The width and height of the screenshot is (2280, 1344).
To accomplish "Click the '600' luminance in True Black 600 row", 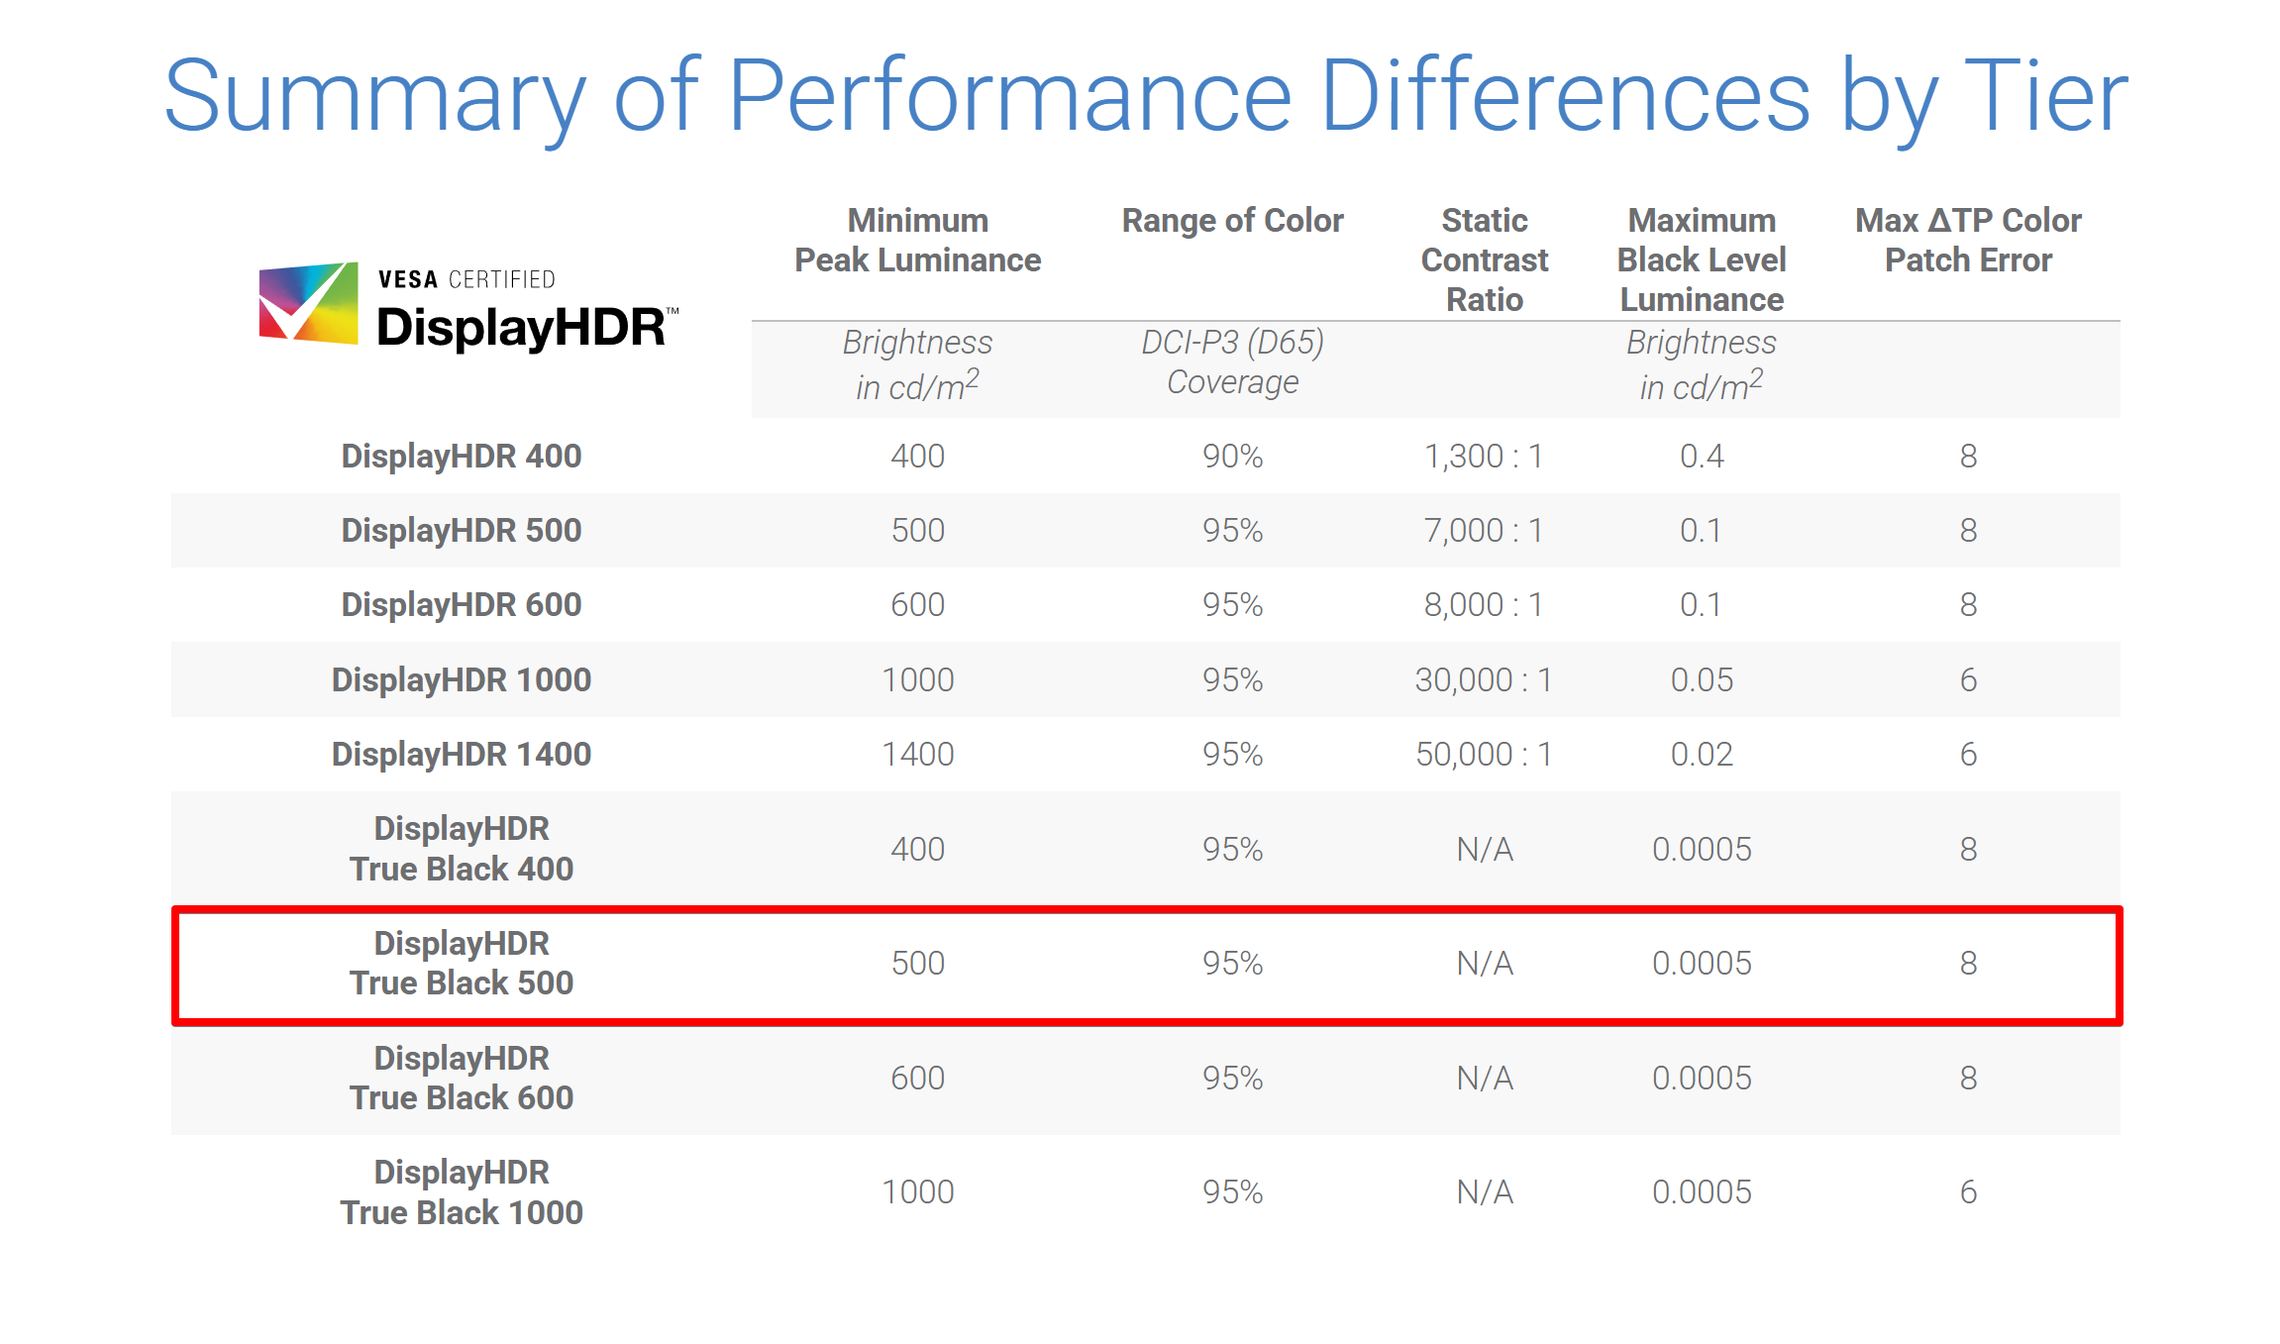I will tap(918, 1079).
